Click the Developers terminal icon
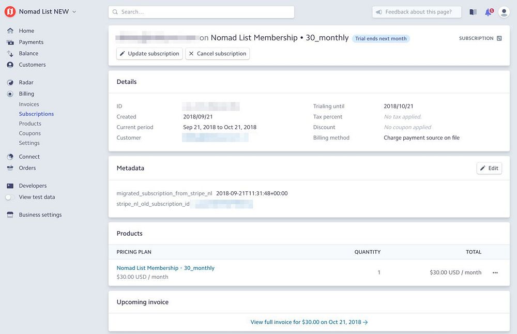Viewport: 517px width, 334px height. [x=10, y=186]
